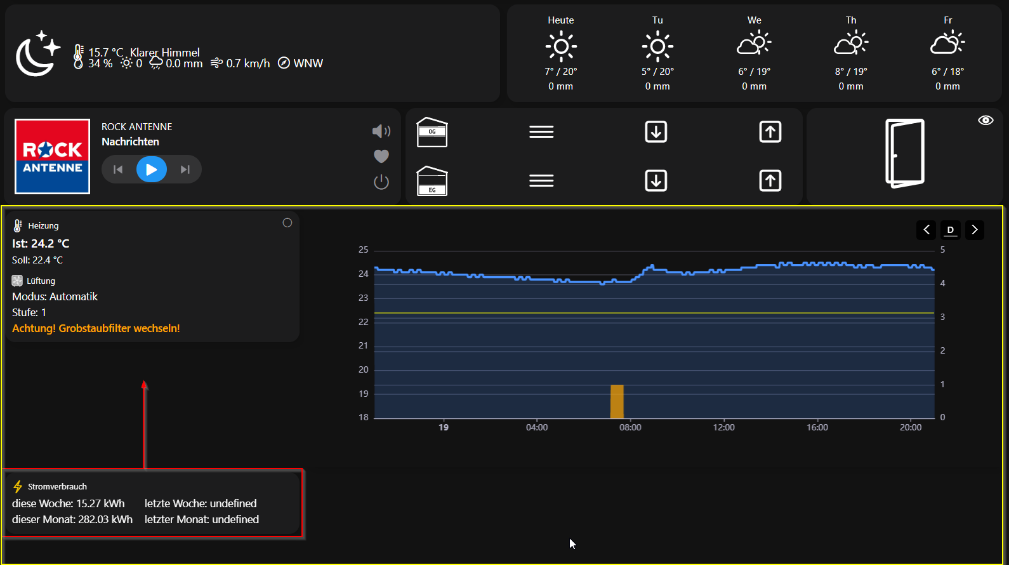Open the D time range selector
This screenshot has width=1009, height=565.
[x=950, y=230]
